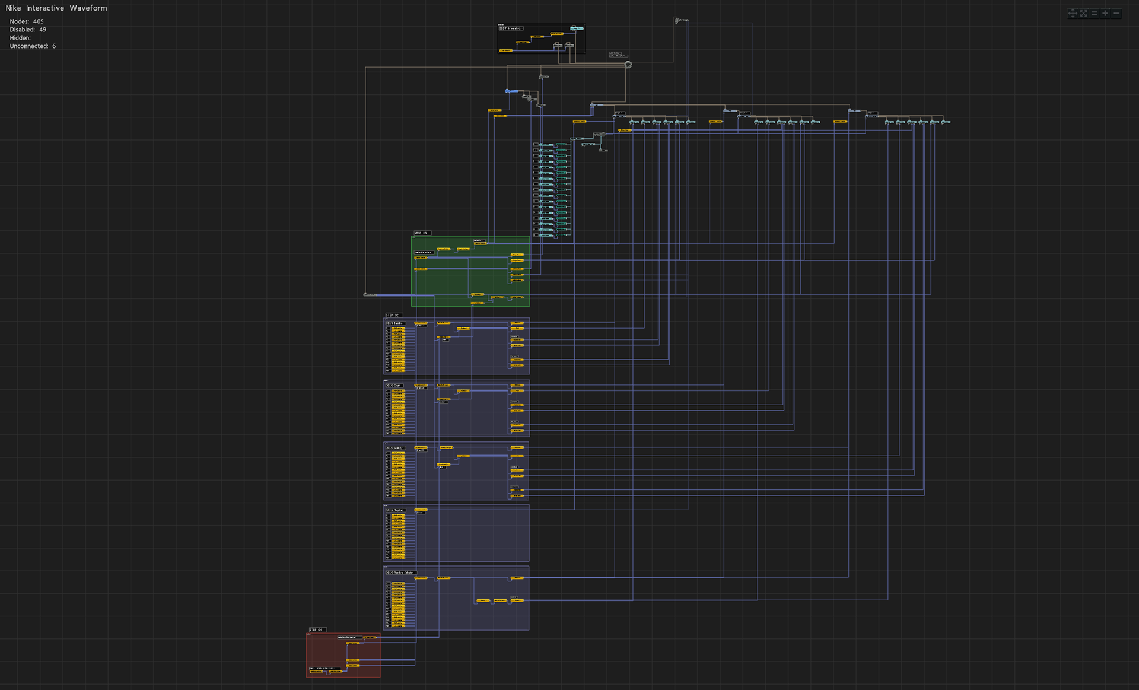Zoom out with the minus icon
Viewport: 1139px width, 690px height.
click(1116, 13)
